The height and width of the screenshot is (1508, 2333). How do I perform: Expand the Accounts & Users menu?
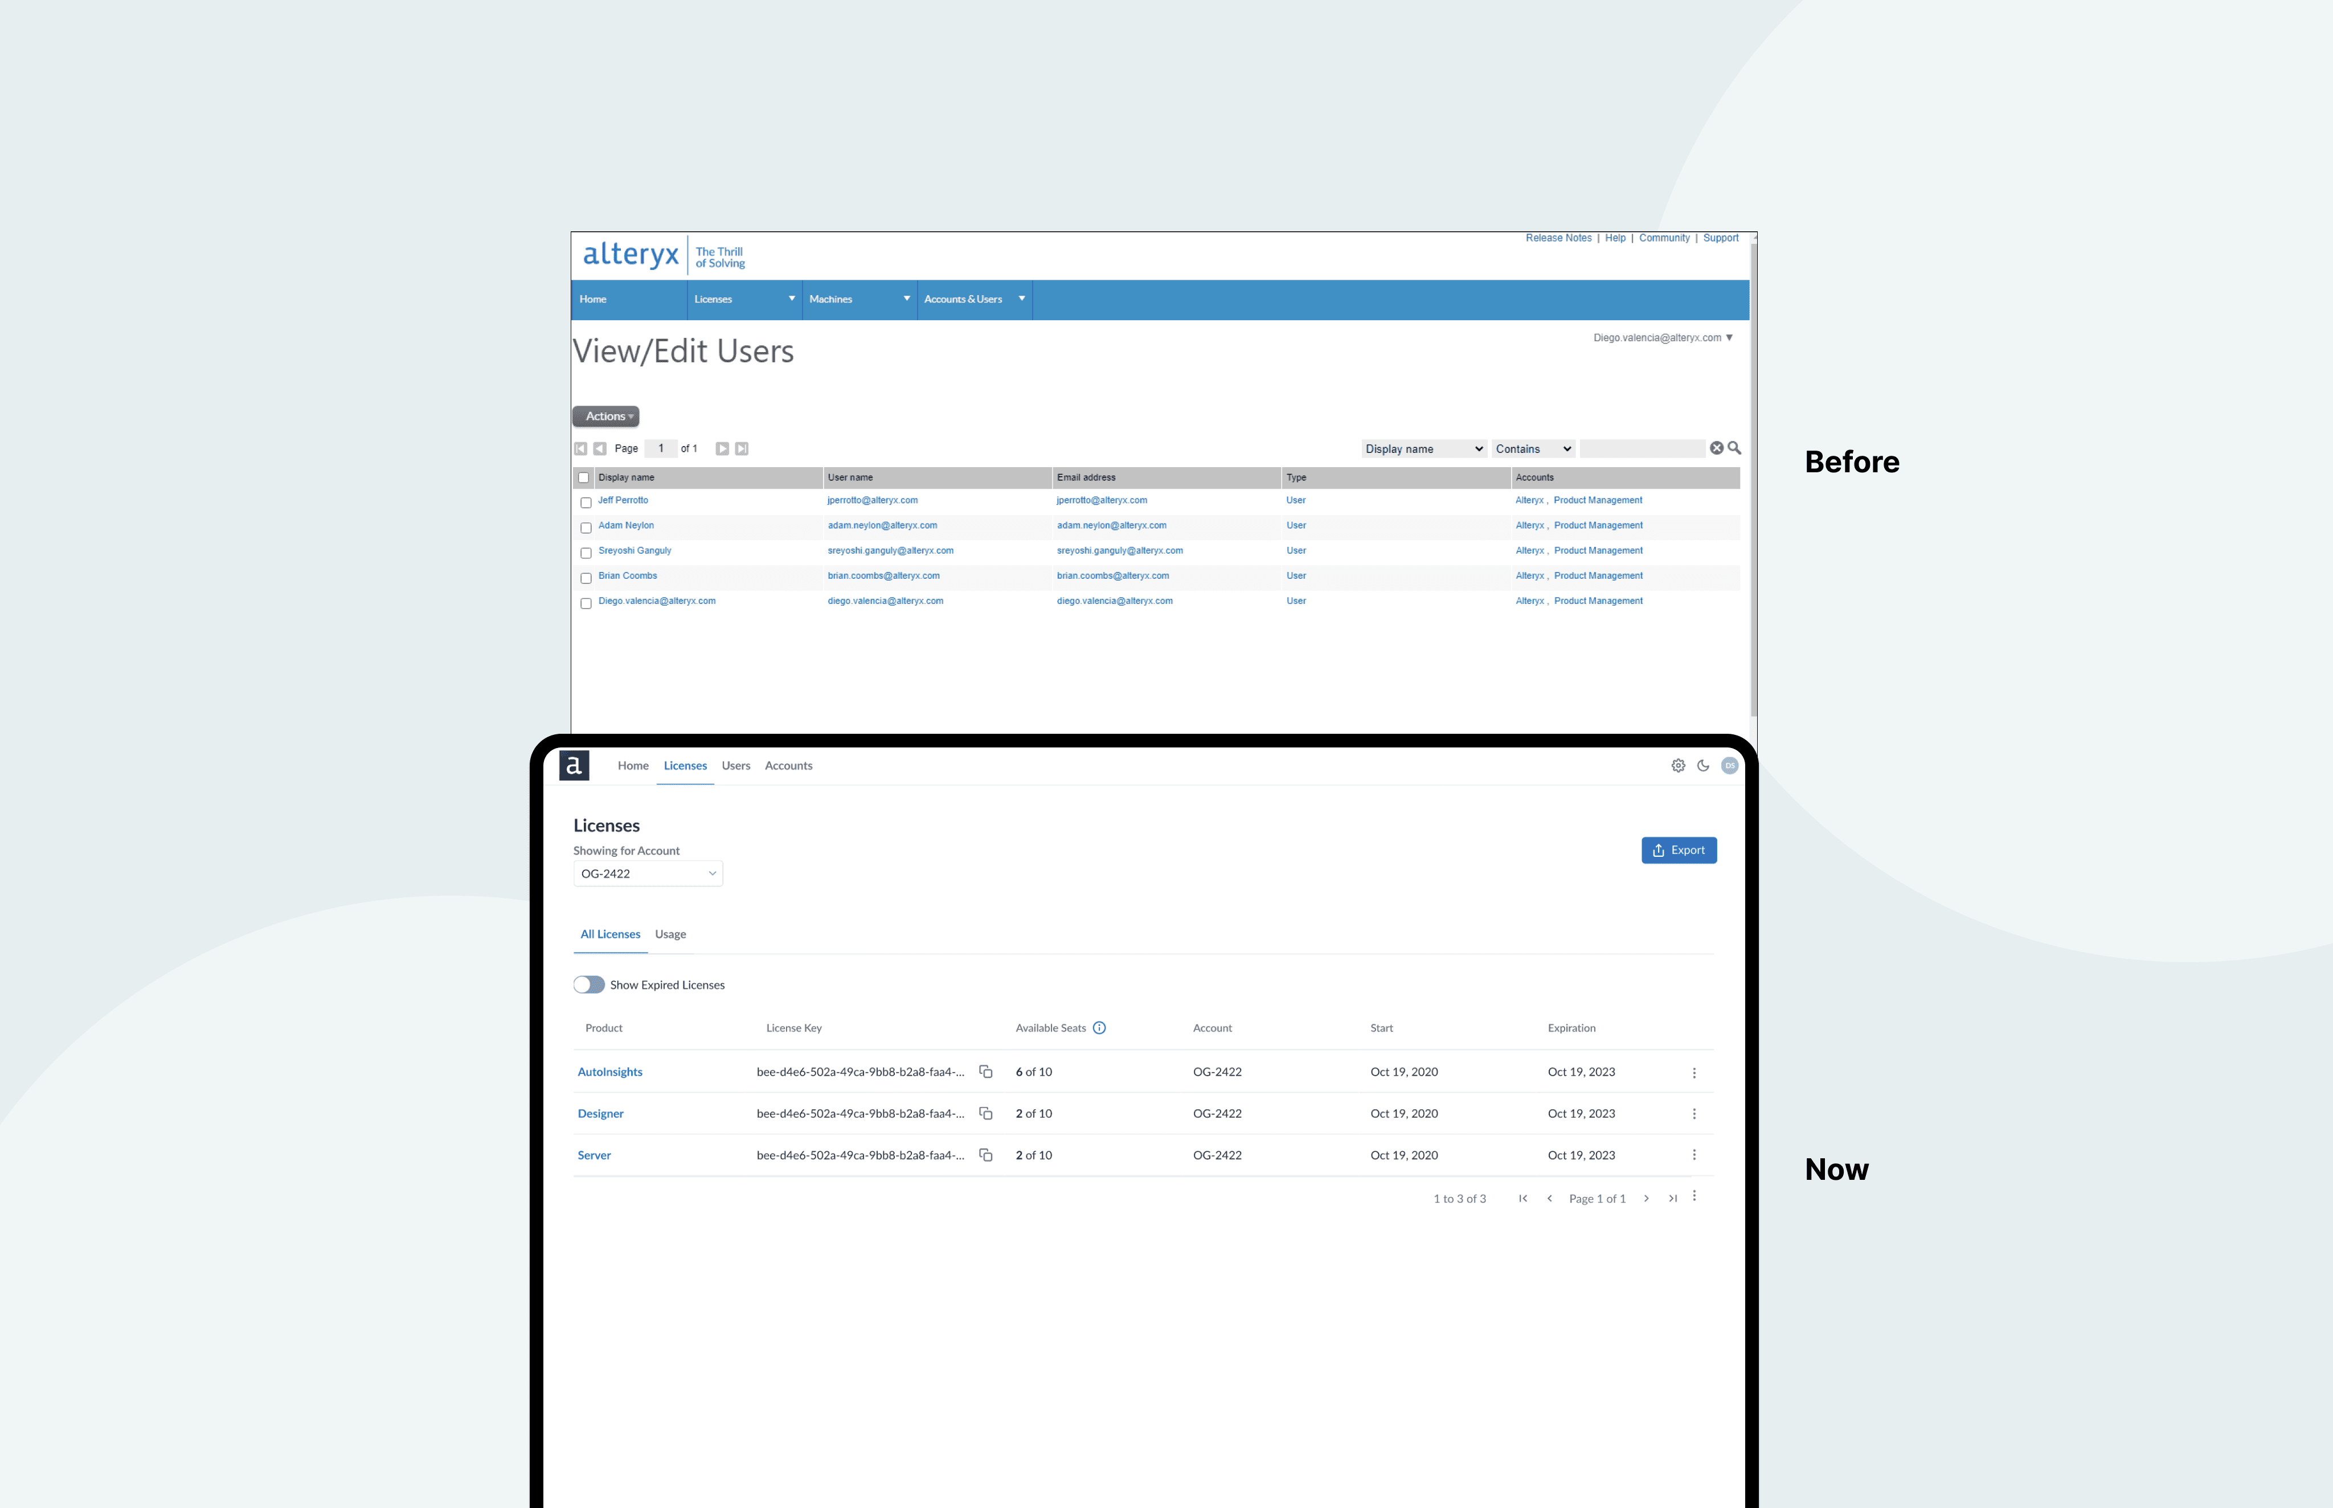[x=975, y=300]
